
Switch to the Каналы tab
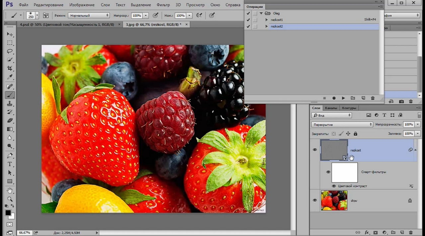click(331, 108)
